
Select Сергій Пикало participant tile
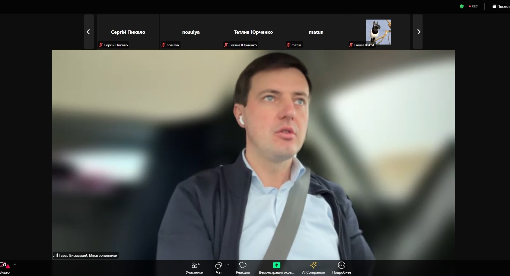pos(128,32)
